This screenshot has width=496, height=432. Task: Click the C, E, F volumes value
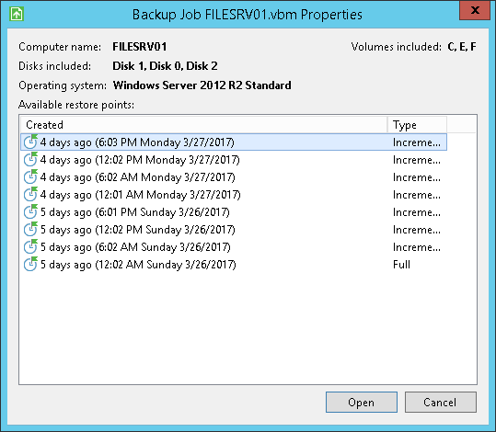[462, 47]
